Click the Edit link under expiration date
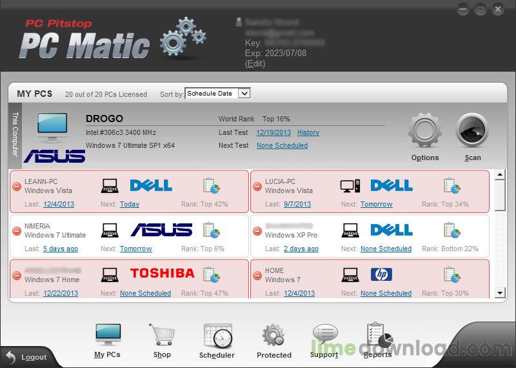516x368 pixels. coord(255,63)
